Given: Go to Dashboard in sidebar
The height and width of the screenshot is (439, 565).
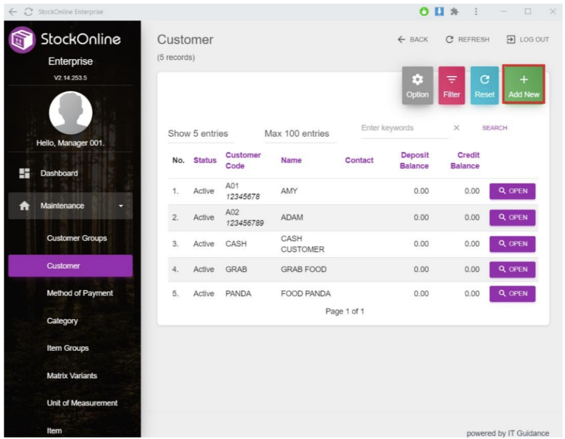Looking at the screenshot, I should [x=59, y=173].
